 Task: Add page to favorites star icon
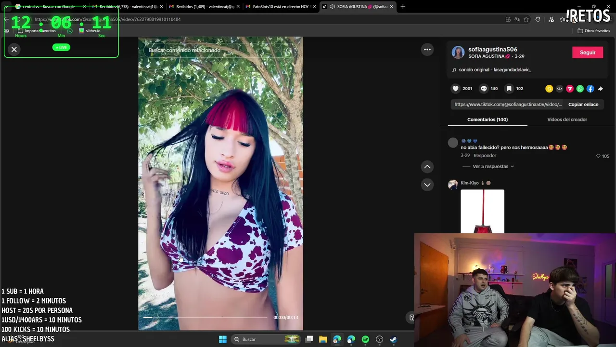[x=526, y=19]
